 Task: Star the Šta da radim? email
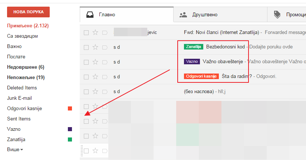pyautogui.click(x=95, y=76)
